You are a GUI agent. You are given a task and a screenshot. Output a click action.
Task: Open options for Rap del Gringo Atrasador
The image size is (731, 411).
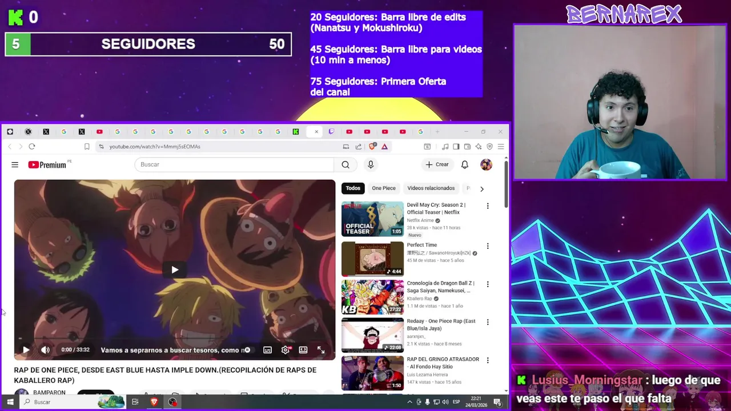[x=488, y=360]
